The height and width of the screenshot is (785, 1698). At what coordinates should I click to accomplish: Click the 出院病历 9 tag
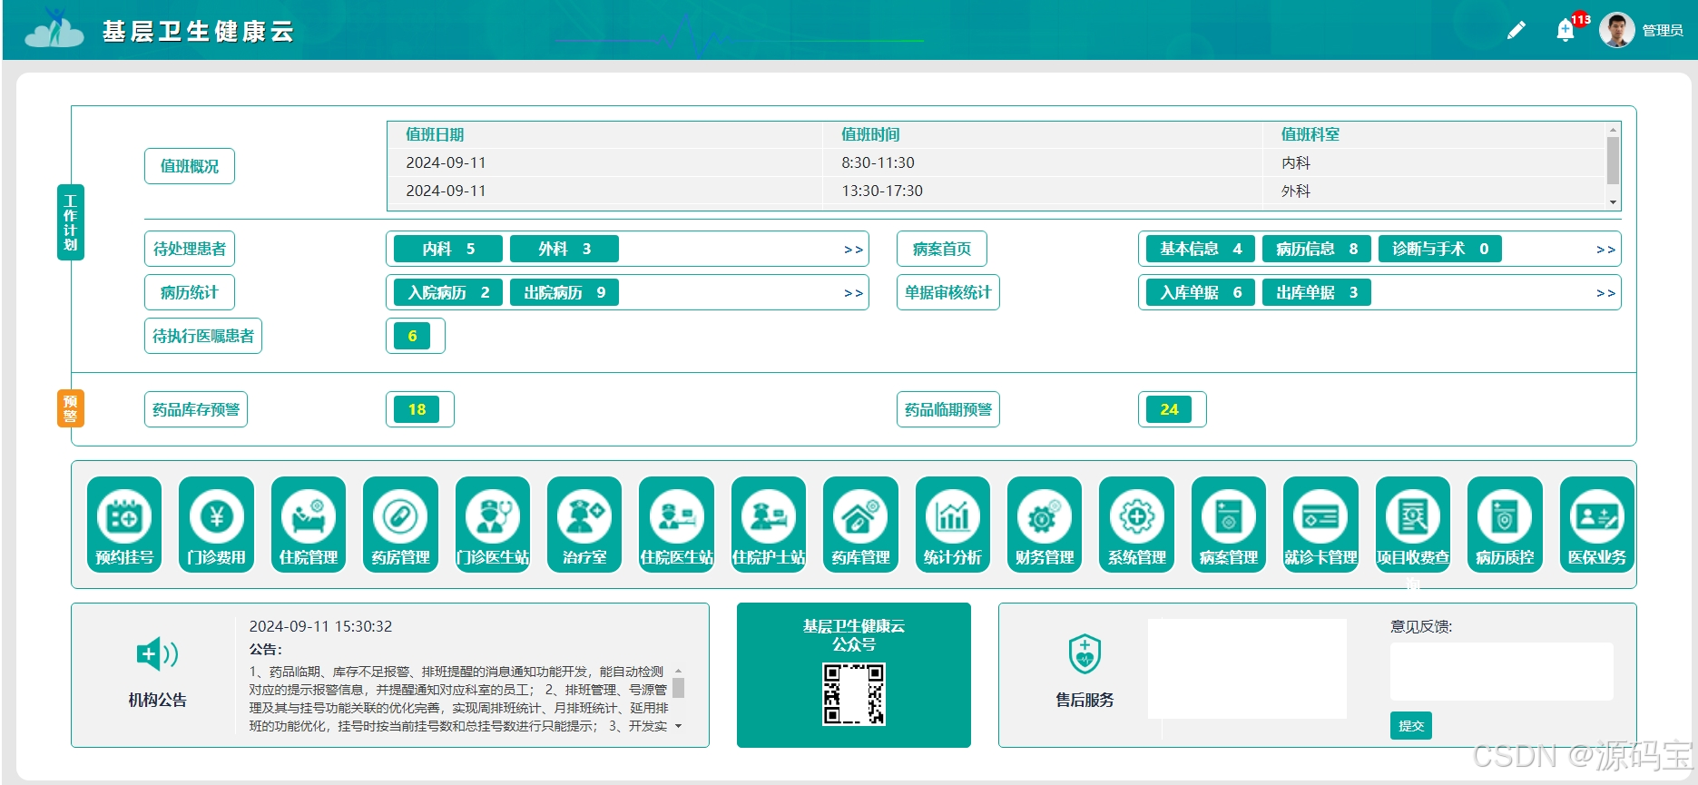pyautogui.click(x=564, y=292)
